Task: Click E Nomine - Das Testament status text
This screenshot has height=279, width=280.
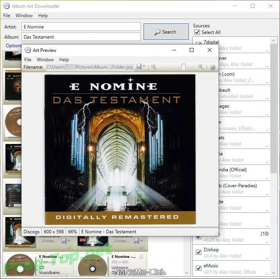Action: click(109, 232)
